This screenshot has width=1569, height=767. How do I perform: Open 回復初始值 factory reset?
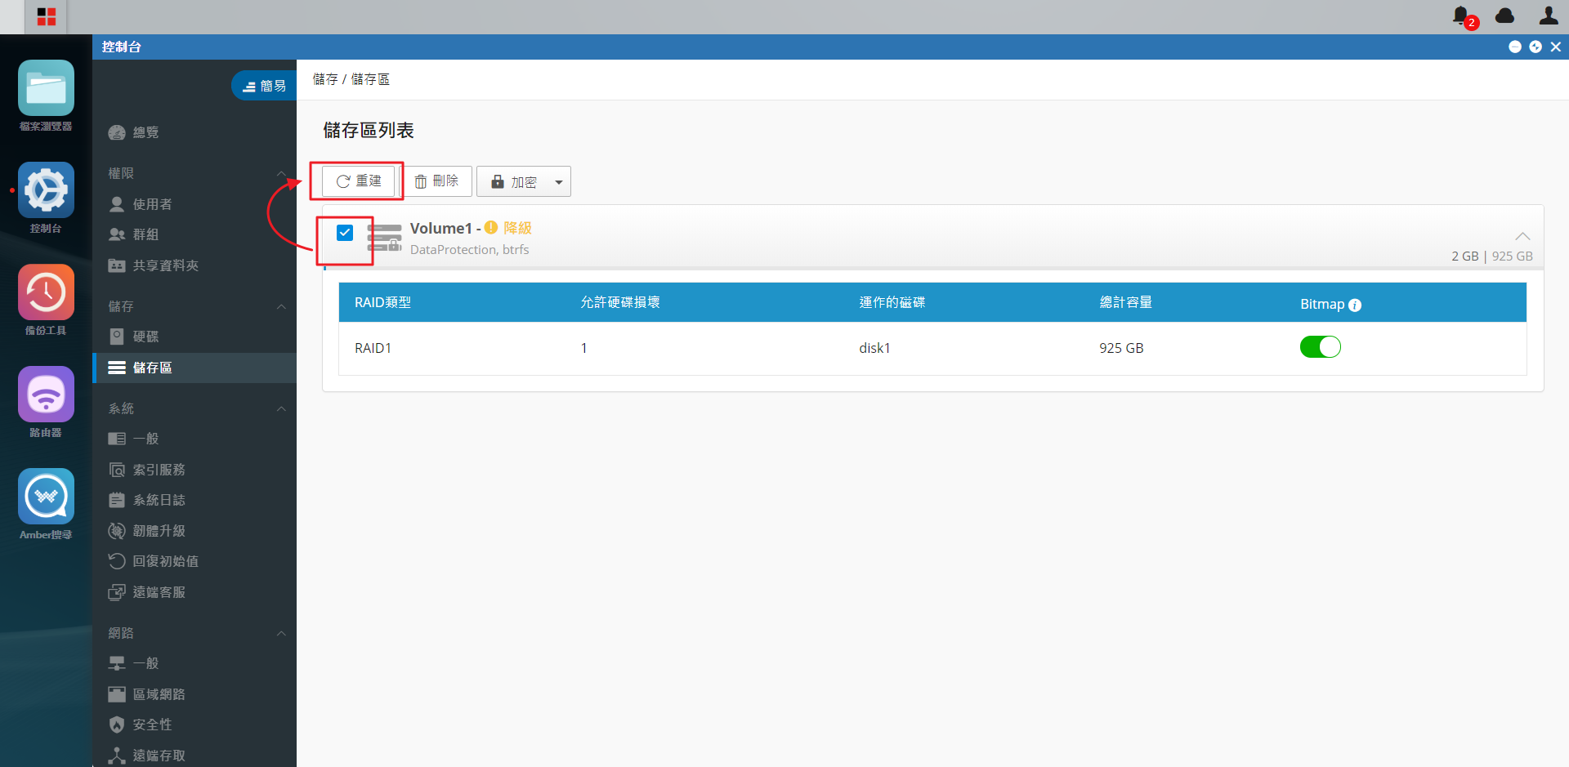pos(194,561)
